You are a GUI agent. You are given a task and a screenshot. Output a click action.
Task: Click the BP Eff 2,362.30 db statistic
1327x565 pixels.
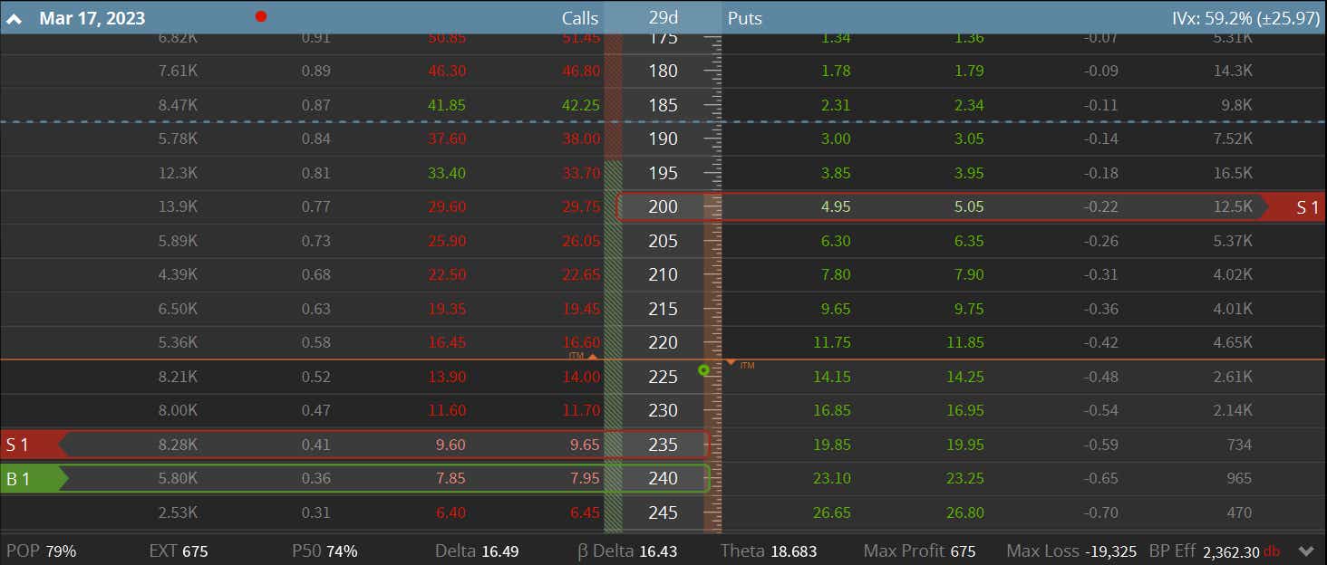point(1215,551)
